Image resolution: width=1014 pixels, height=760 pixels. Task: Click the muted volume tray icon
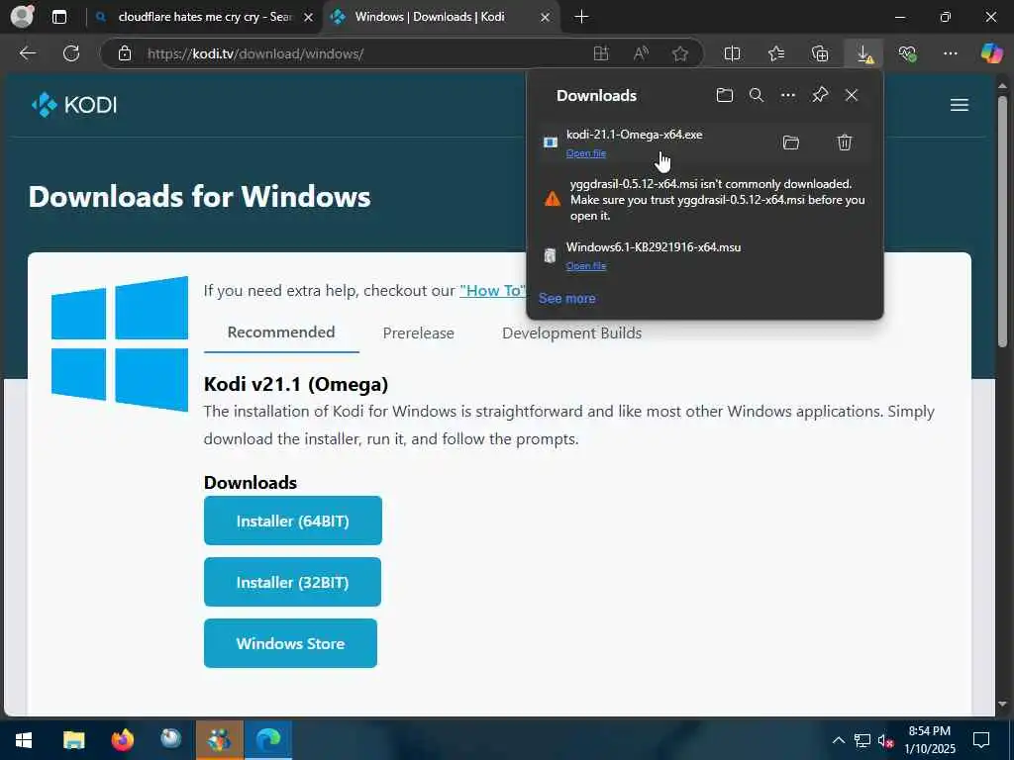click(885, 740)
